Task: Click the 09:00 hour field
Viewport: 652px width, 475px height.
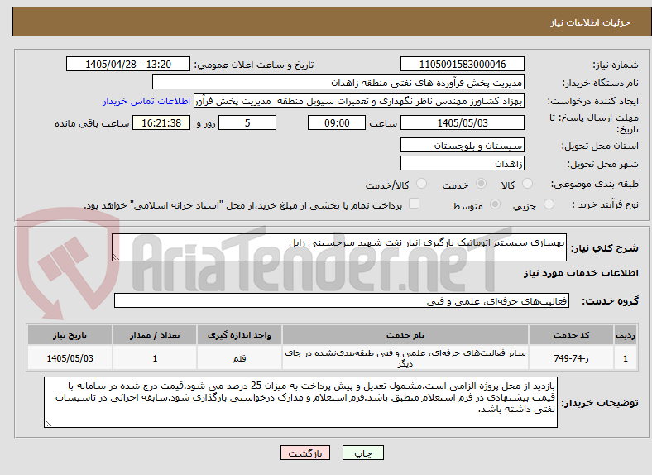Action: coord(337,122)
